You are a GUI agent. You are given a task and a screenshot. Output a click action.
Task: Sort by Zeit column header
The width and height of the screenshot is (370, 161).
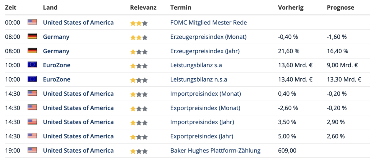(x=11, y=8)
